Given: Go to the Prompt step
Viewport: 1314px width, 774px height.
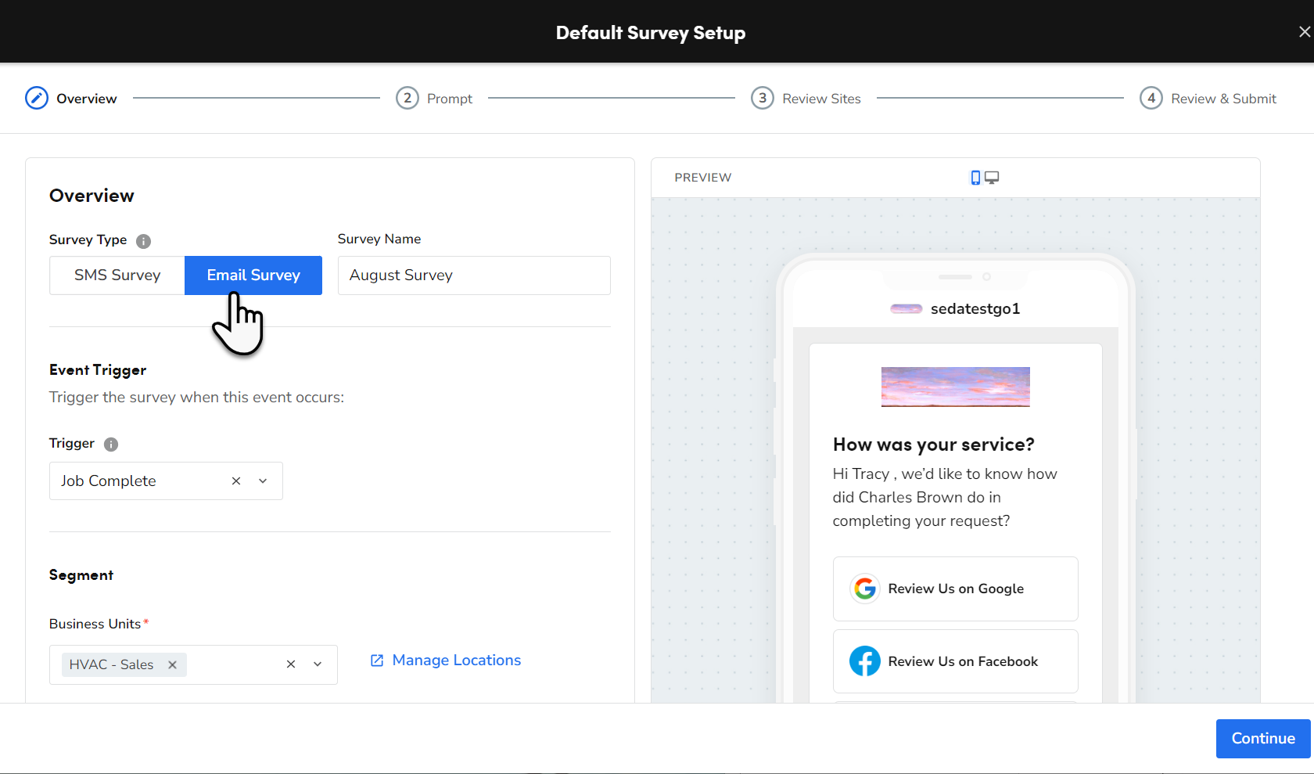Looking at the screenshot, I should tap(434, 98).
